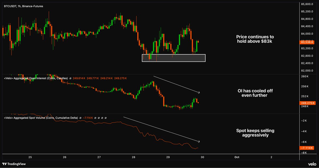The width and height of the screenshot is (319, 168).
Task: Click the 84,000.0 price axis label
Action: click(x=307, y=34)
